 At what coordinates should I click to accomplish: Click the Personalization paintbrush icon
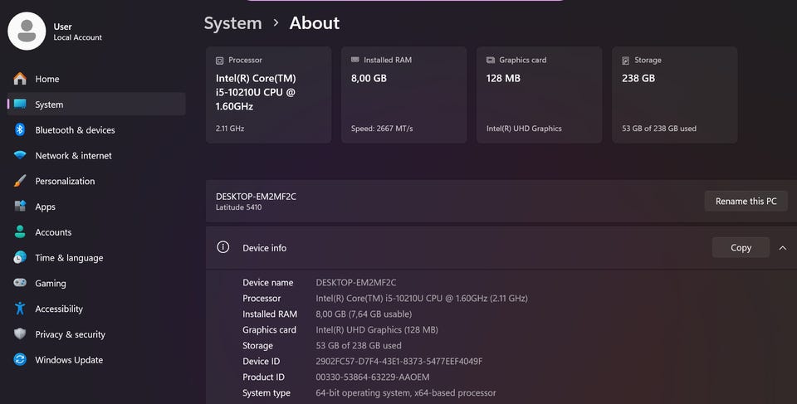click(x=20, y=180)
